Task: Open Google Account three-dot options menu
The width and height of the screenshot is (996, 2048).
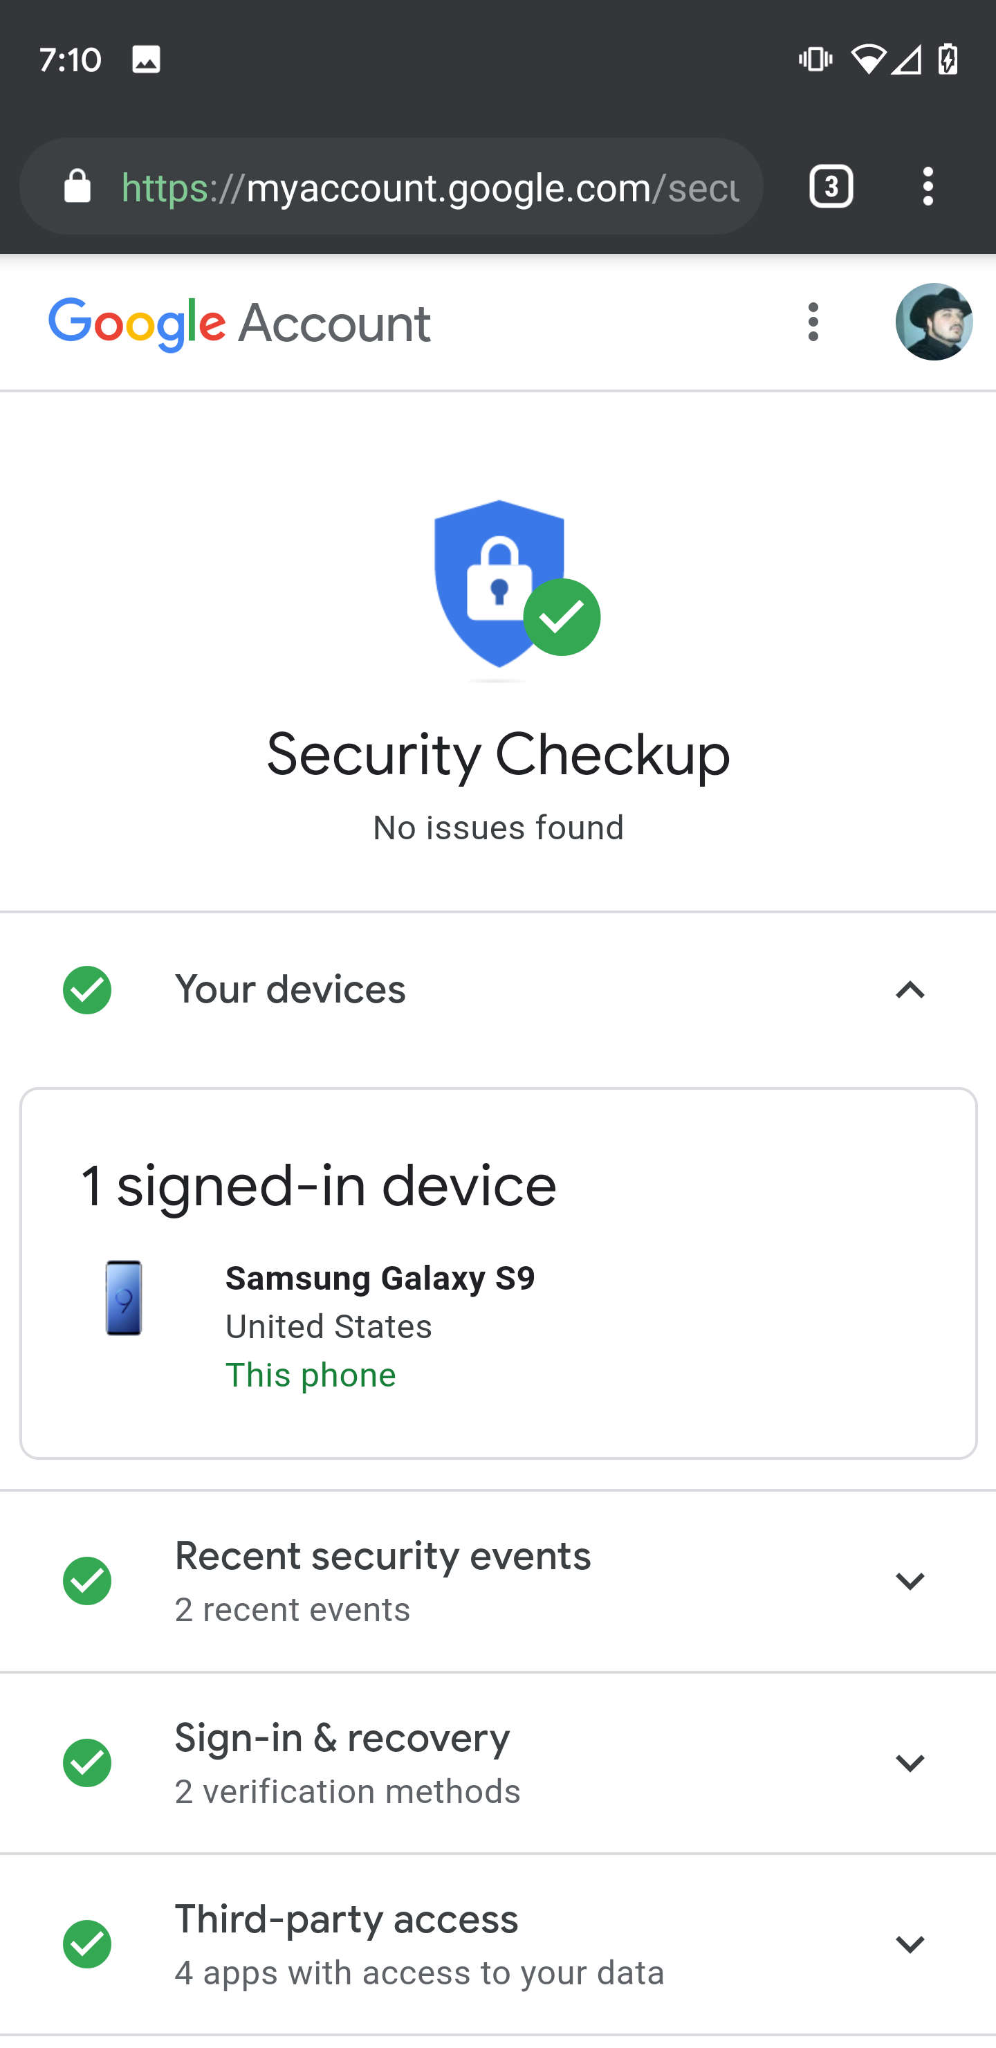Action: click(x=813, y=322)
